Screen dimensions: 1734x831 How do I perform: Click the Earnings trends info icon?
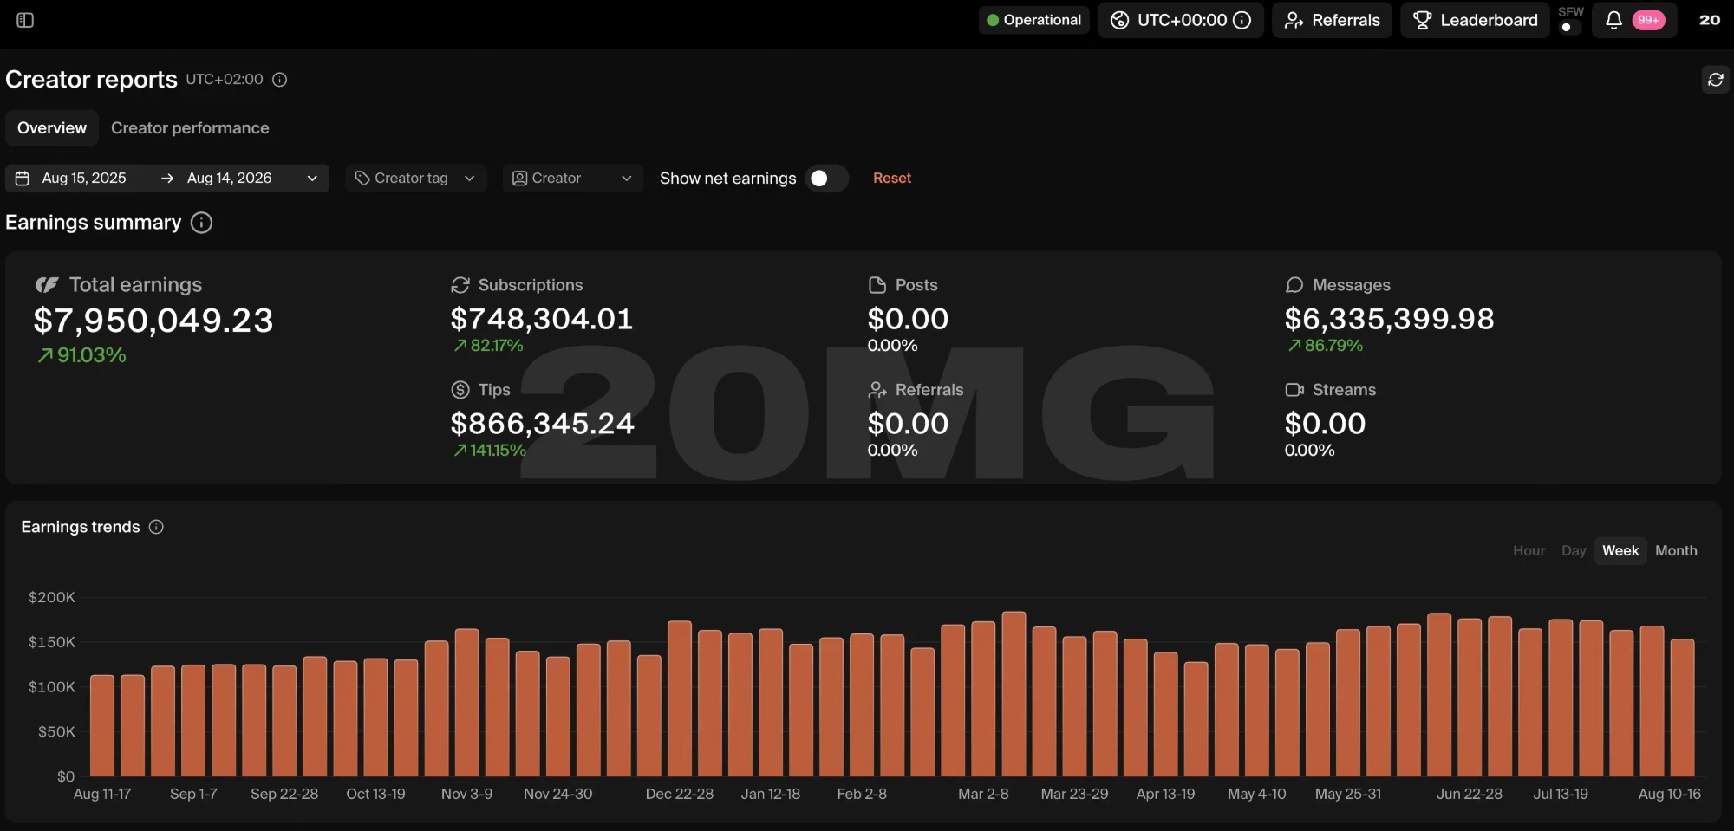[156, 527]
